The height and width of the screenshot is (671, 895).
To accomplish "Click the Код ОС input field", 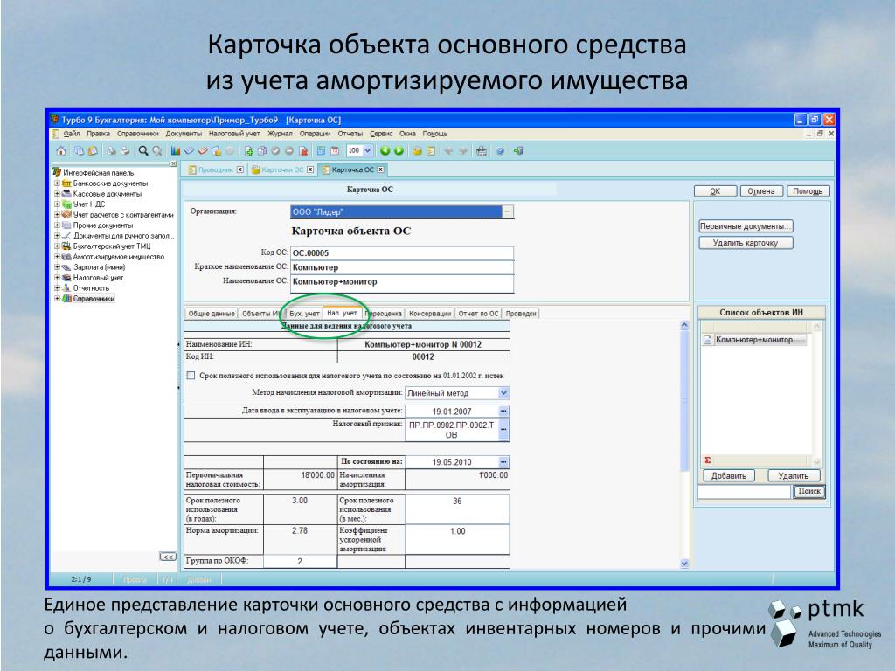I will (x=402, y=252).
